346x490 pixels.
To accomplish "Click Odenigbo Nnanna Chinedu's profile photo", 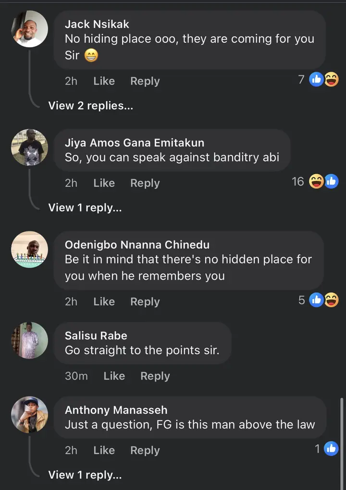I will point(30,250).
